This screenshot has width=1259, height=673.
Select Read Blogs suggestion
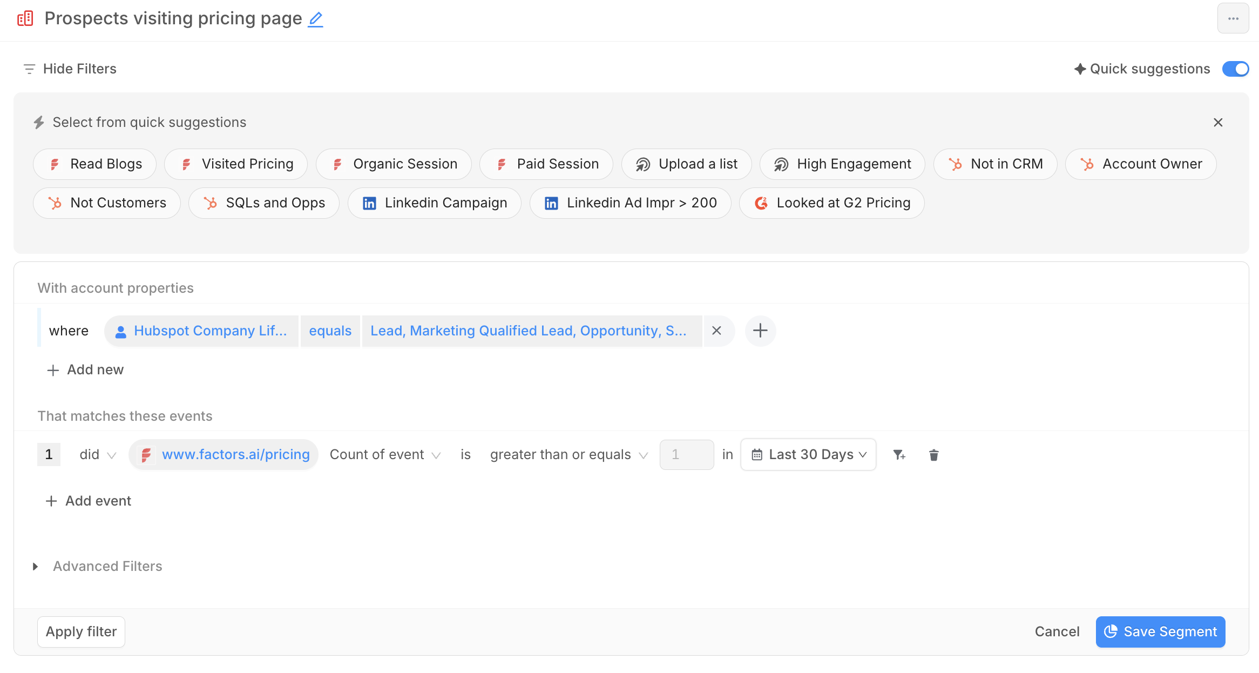pyautogui.click(x=95, y=164)
